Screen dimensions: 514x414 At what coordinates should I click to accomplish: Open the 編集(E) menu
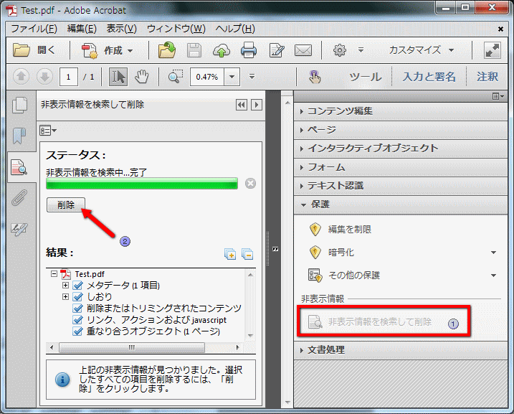[82, 29]
